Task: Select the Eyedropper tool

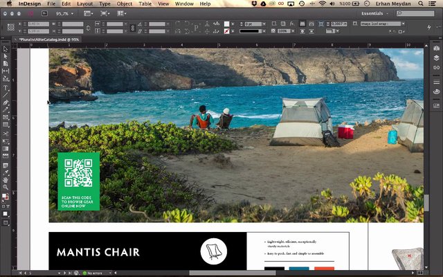Action: [6, 172]
